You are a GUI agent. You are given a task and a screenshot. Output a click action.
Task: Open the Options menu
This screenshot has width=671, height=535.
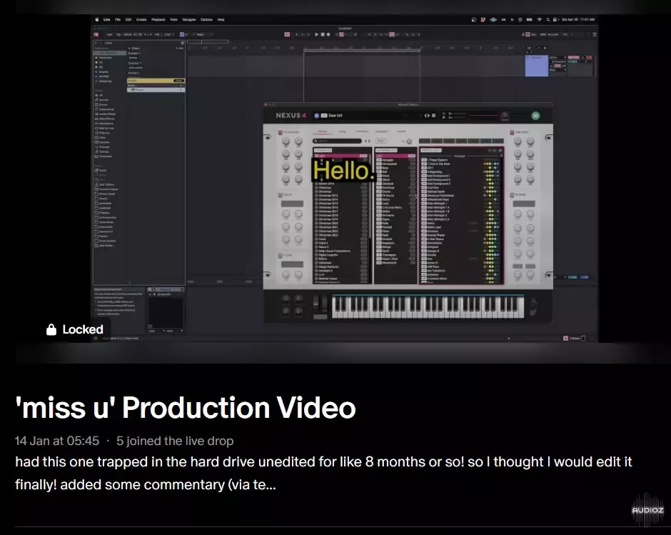206,20
